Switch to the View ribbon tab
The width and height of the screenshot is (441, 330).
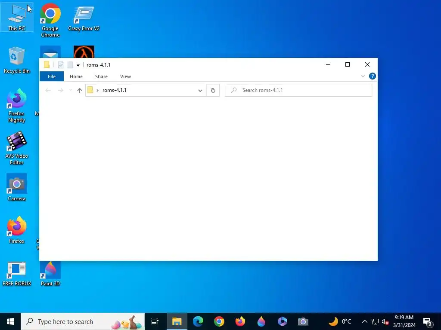click(x=125, y=76)
